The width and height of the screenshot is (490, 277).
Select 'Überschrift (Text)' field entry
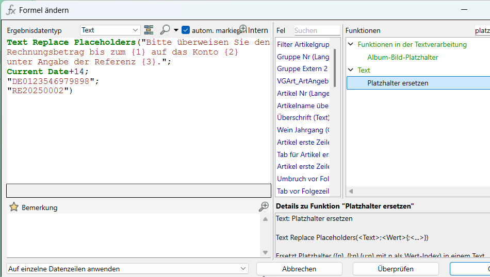pos(303,117)
